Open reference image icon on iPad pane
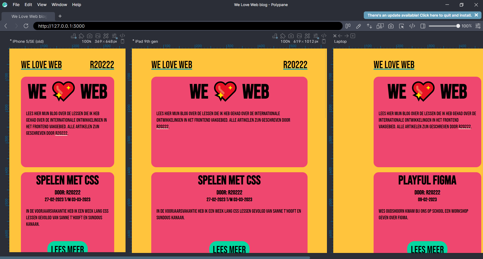This screenshot has height=259, width=483. (x=299, y=36)
